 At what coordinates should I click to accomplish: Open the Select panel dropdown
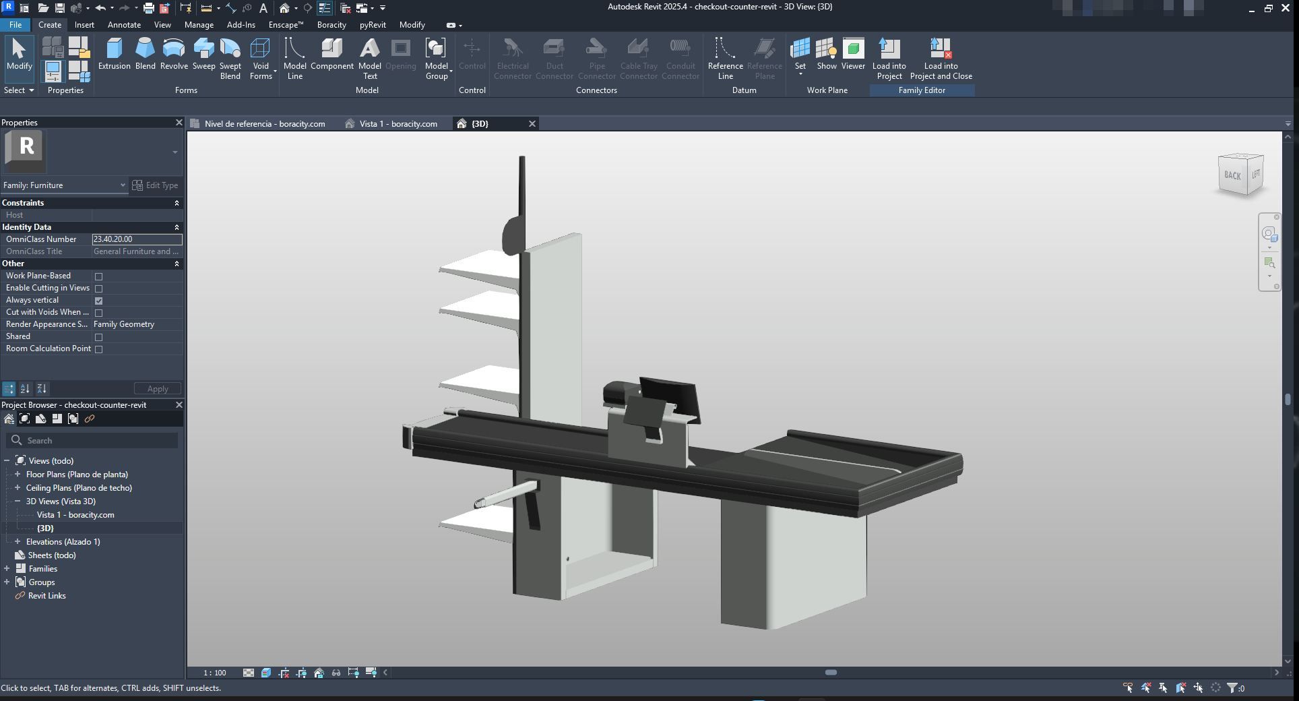point(19,90)
